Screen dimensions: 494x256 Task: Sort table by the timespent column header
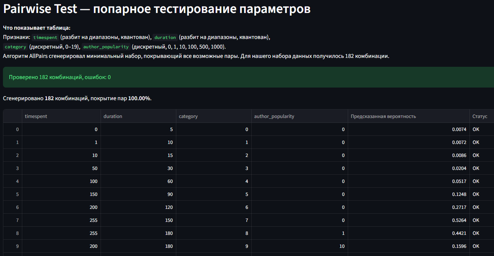[x=61, y=116]
